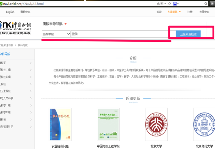
Task: Open the 与管理科学 sidebar category
Action: pyautogui.click(x=7, y=126)
